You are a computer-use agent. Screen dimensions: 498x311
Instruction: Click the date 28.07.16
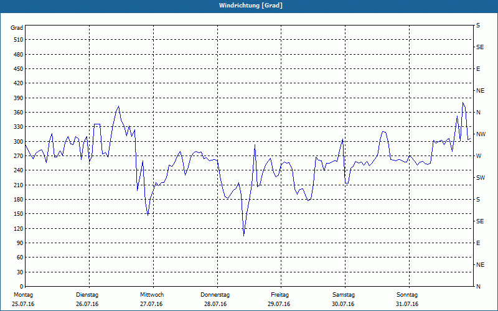[x=215, y=304]
